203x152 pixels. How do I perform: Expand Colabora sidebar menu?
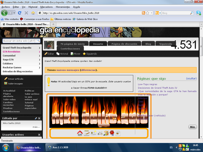point(39,64)
